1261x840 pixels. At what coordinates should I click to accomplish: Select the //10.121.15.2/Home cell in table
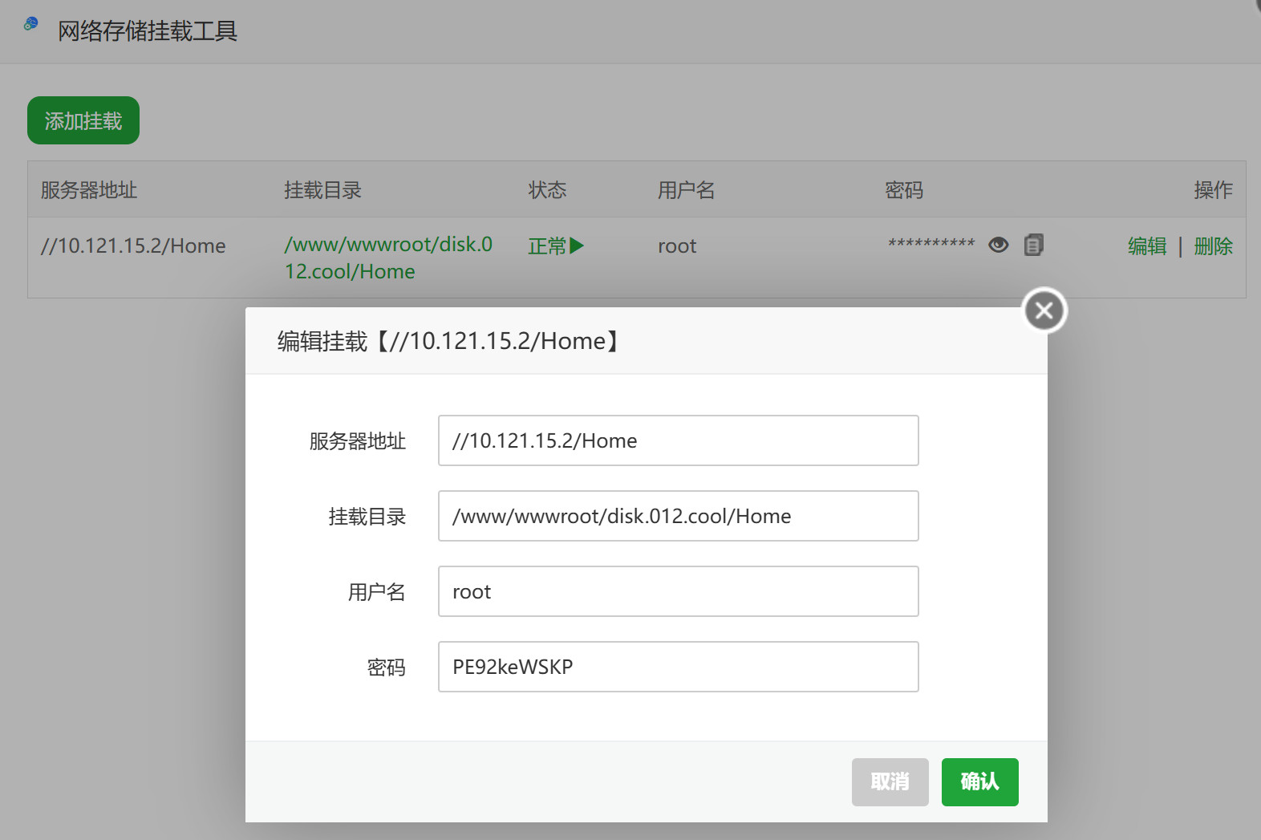(x=133, y=246)
